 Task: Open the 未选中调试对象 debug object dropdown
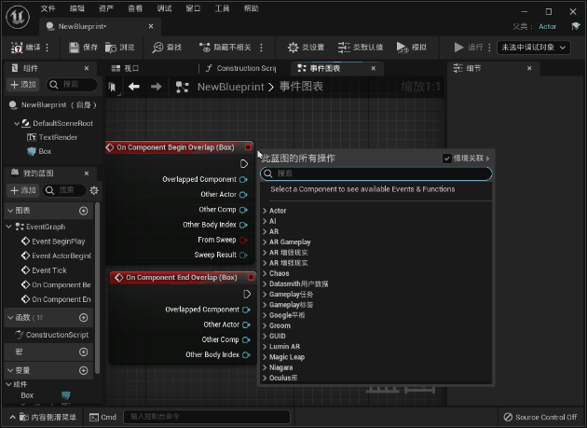coord(533,48)
